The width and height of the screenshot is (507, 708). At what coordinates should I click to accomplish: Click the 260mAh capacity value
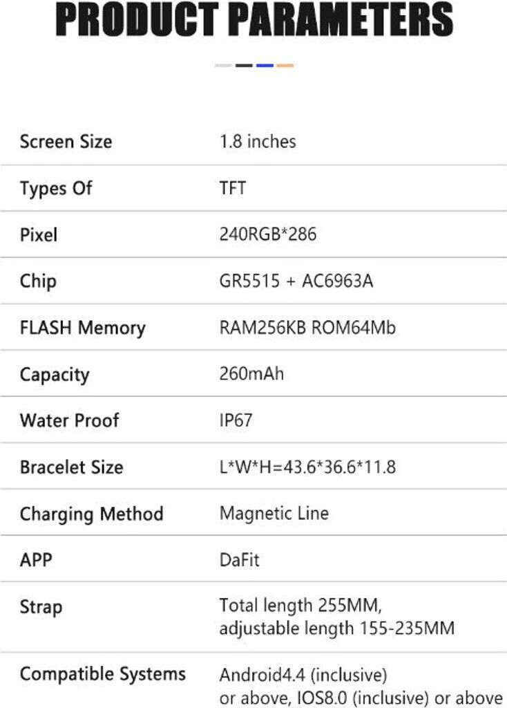(x=251, y=374)
